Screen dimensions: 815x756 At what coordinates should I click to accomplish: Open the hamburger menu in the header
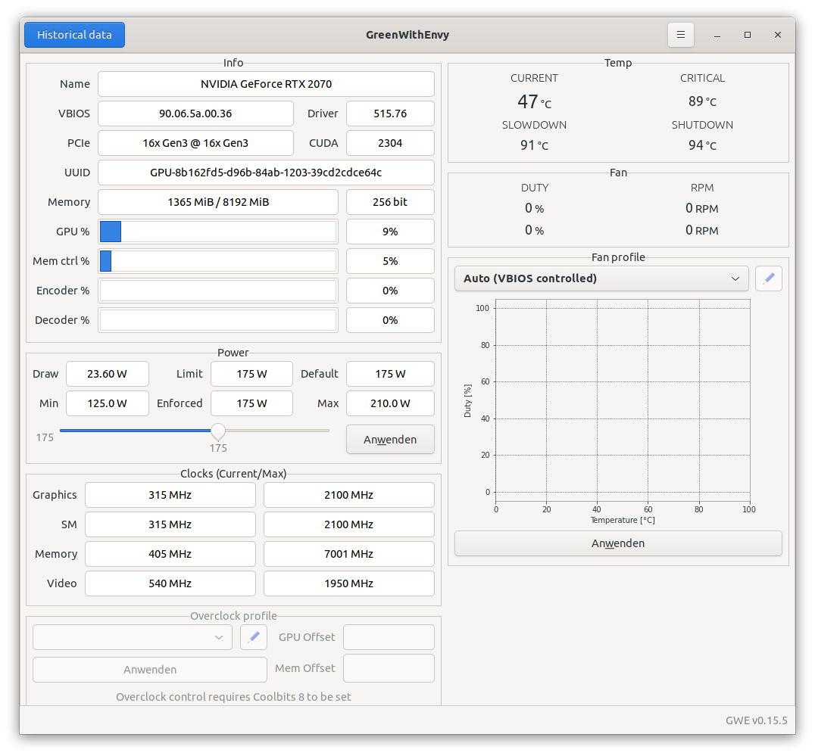[680, 35]
